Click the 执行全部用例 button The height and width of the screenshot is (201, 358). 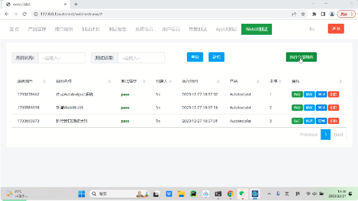pos(301,57)
